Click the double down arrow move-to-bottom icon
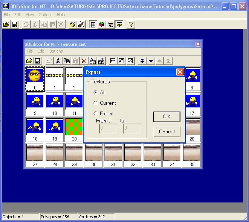Screen dimensions: 249x222 pyautogui.click(x=142, y=61)
